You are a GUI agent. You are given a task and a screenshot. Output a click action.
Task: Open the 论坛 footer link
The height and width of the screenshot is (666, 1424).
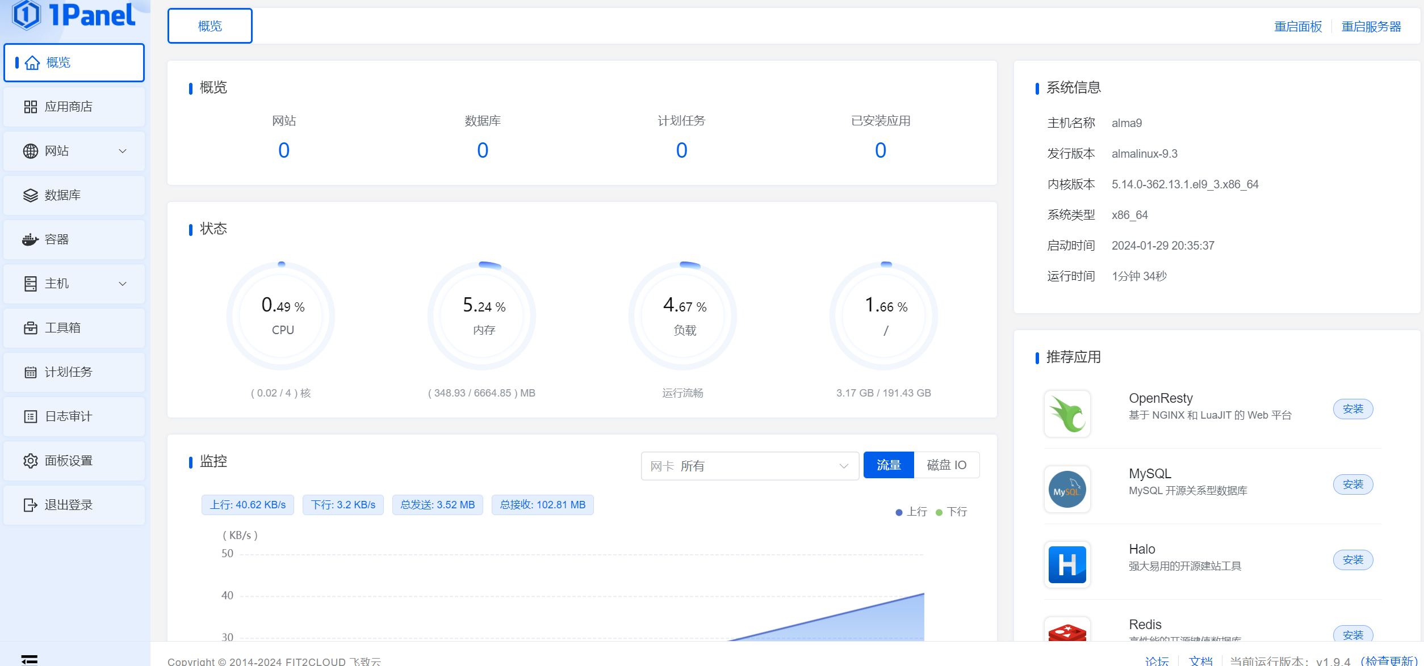[x=1157, y=661]
